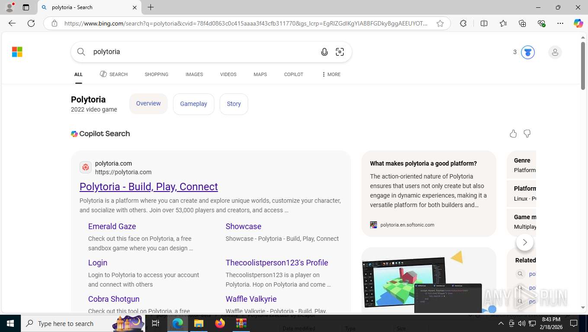Image resolution: width=588 pixels, height=332 pixels.
Task: Select the Story pill
Action: click(234, 104)
